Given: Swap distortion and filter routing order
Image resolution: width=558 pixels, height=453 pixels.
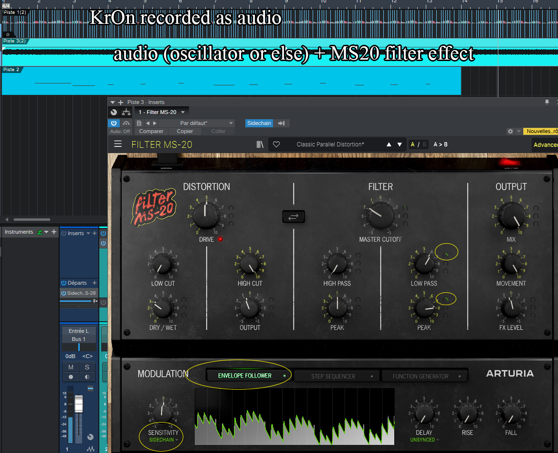Looking at the screenshot, I should pos(293,216).
